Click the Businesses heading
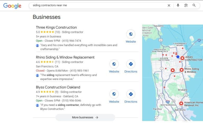 [x=47, y=17]
